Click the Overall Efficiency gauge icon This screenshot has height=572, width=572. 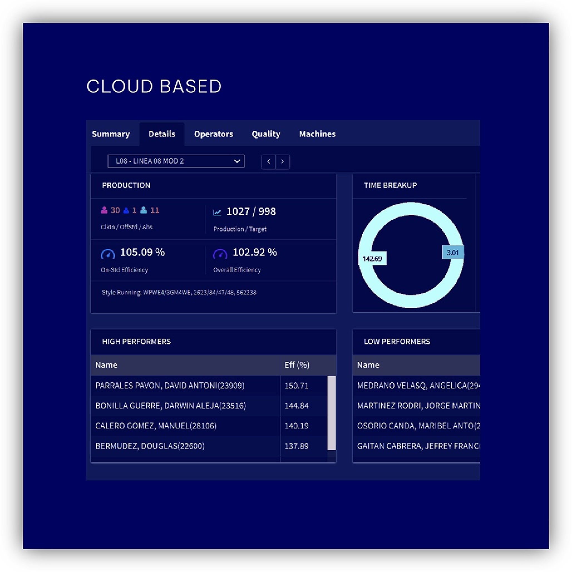tap(220, 254)
